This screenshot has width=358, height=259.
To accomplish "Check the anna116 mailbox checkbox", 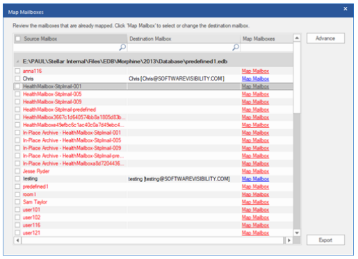I will pyautogui.click(x=17, y=71).
